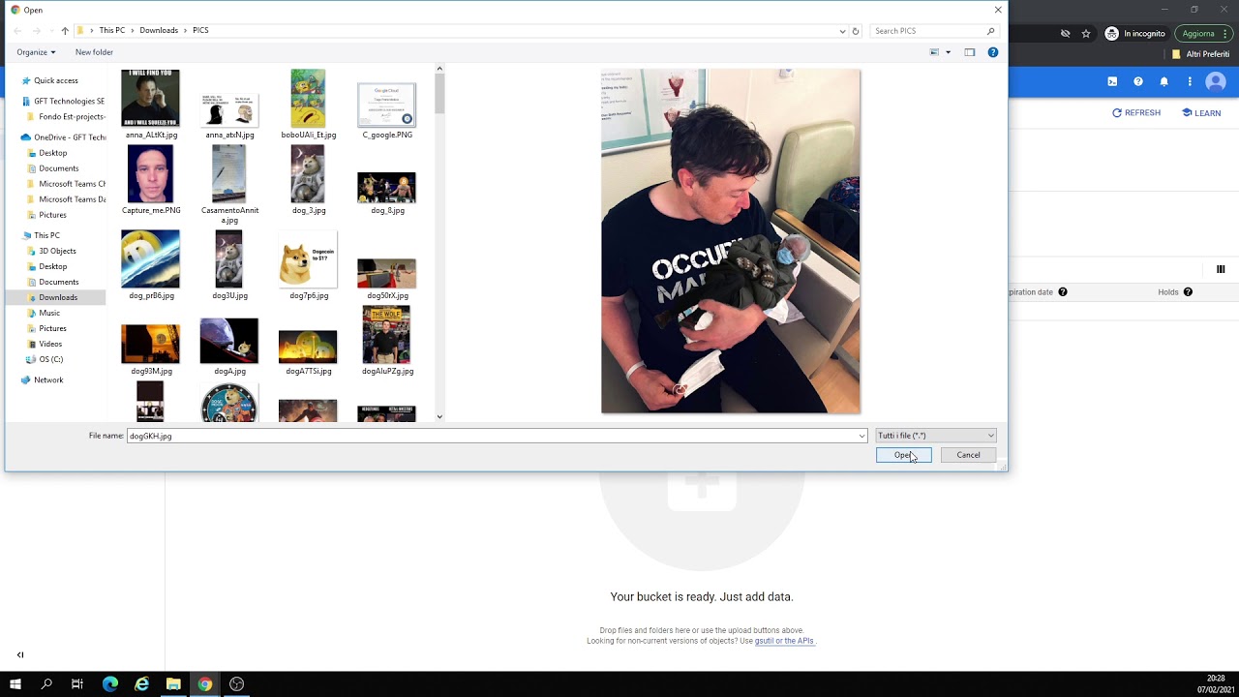Open the Google Cloud help icon in the blue header
The width and height of the screenshot is (1239, 697).
[x=1138, y=82]
